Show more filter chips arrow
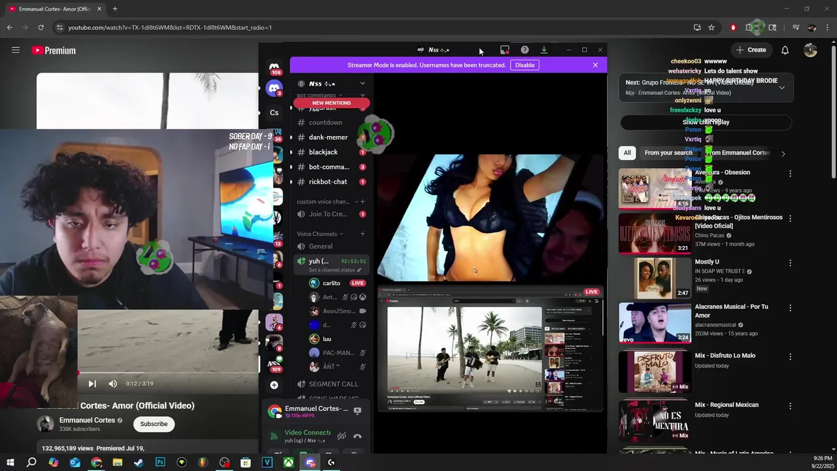This screenshot has height=471, width=837. tap(783, 154)
